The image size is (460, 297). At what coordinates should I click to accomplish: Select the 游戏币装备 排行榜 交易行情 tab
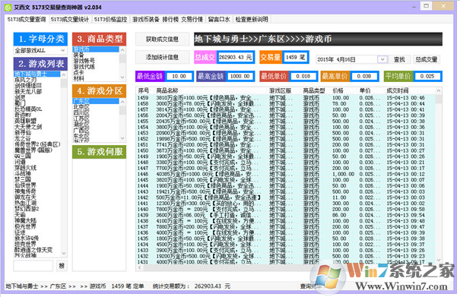tap(167, 19)
